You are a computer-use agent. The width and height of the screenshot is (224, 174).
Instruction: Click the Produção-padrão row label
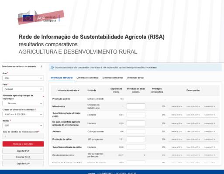pyautogui.click(x=61, y=99)
